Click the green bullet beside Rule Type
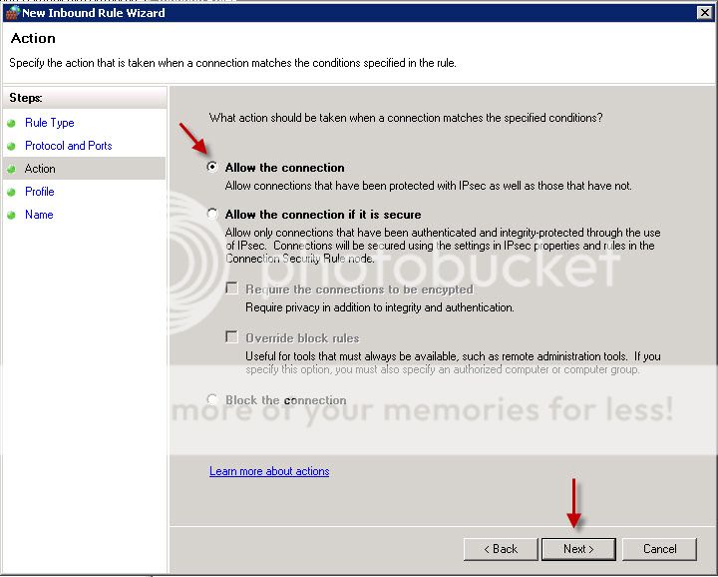Screen dimensions: 718x577 [12, 124]
